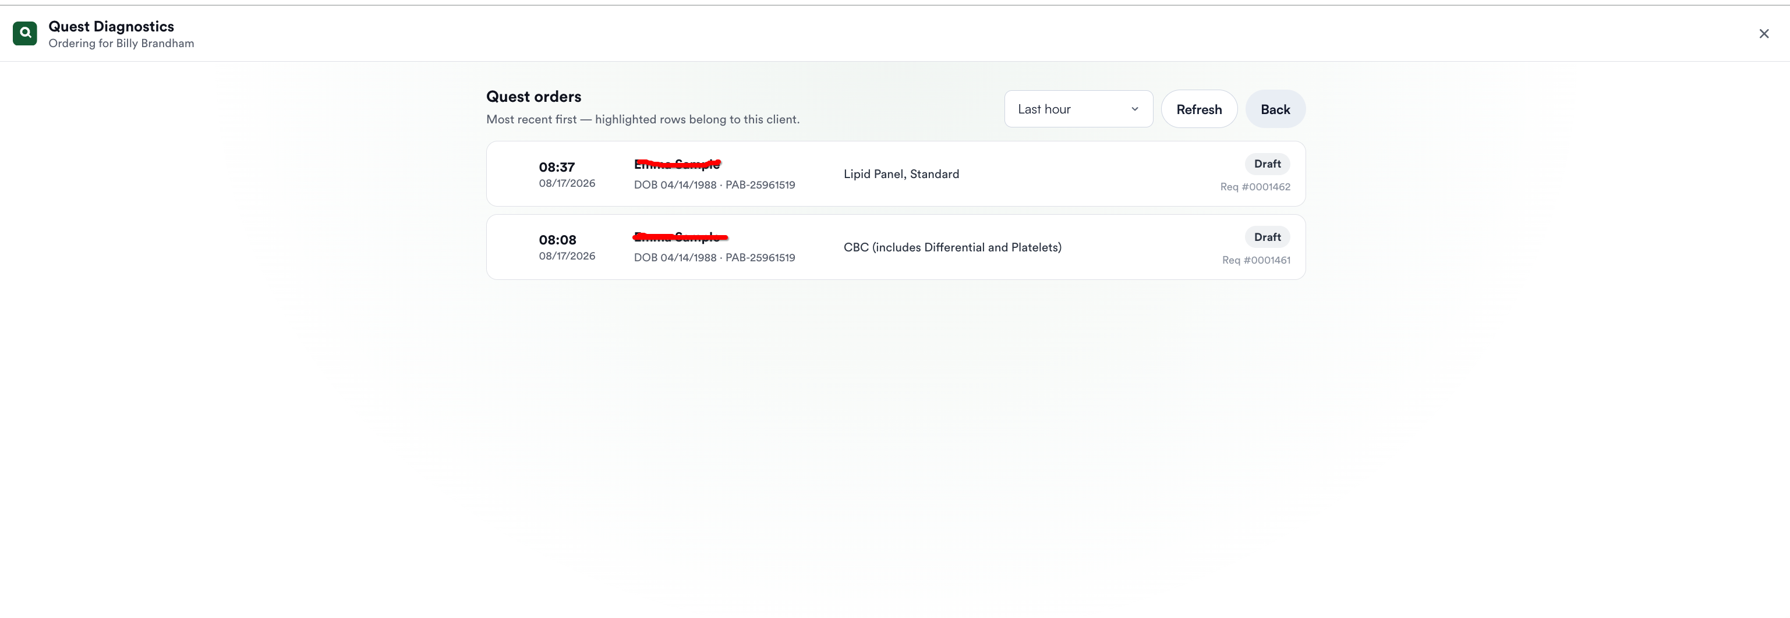Click the Draft badge on Req #0001462

(1267, 164)
